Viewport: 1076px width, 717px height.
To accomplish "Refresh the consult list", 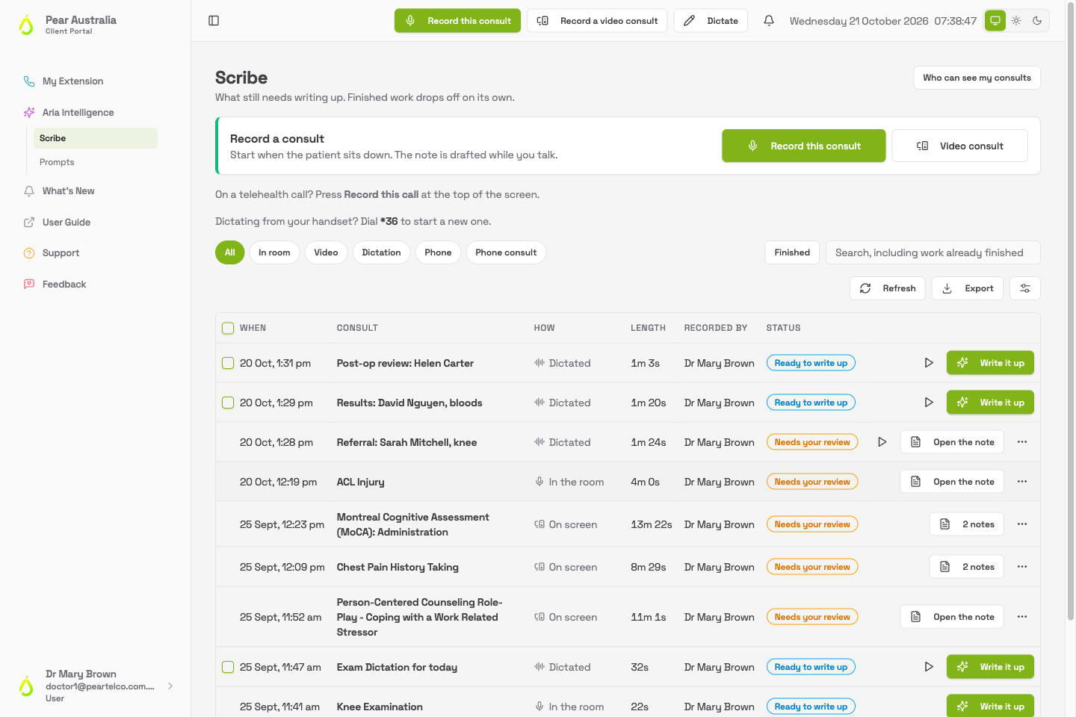I will [x=888, y=288].
